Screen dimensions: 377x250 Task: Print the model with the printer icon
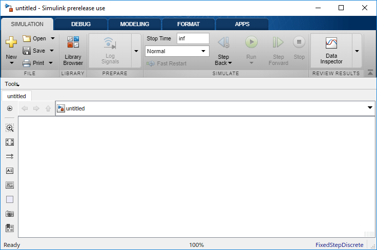[27, 63]
